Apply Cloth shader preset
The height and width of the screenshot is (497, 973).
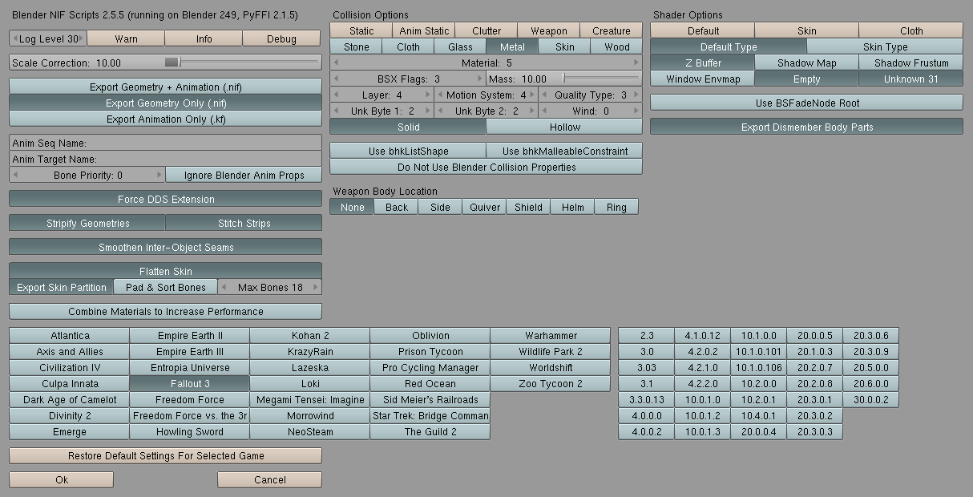click(911, 30)
